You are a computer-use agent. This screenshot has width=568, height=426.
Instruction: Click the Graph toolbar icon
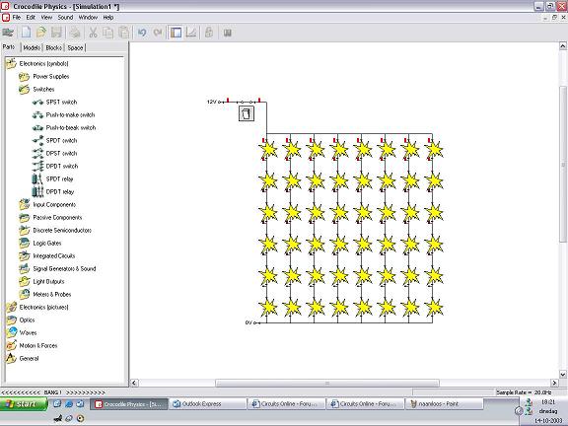point(191,33)
